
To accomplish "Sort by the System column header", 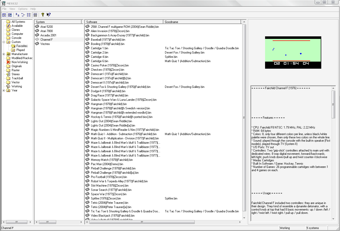I will click(x=58, y=22).
